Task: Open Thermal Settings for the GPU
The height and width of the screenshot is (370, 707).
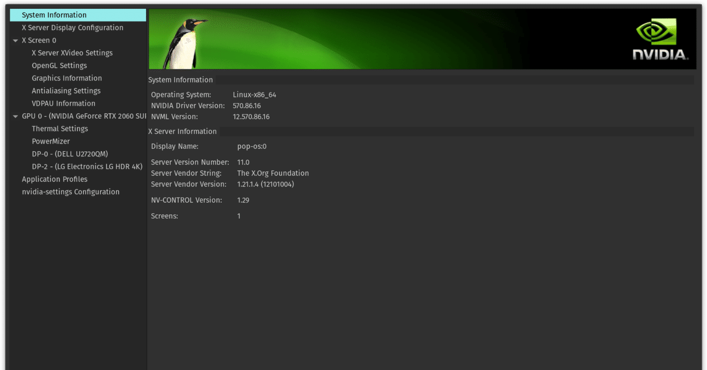Action: (60, 128)
